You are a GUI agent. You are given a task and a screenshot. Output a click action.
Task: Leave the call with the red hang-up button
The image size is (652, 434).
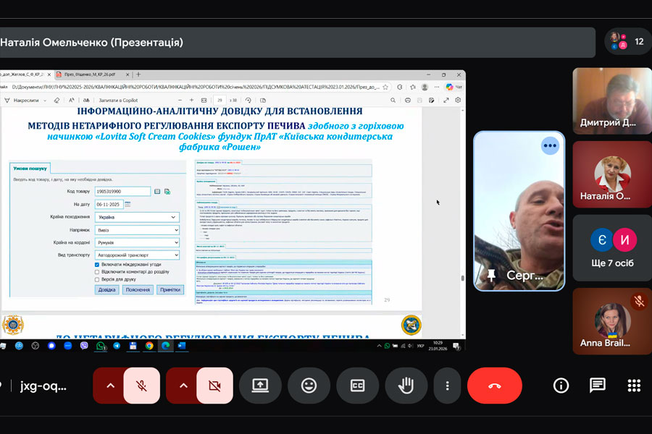coord(494,386)
